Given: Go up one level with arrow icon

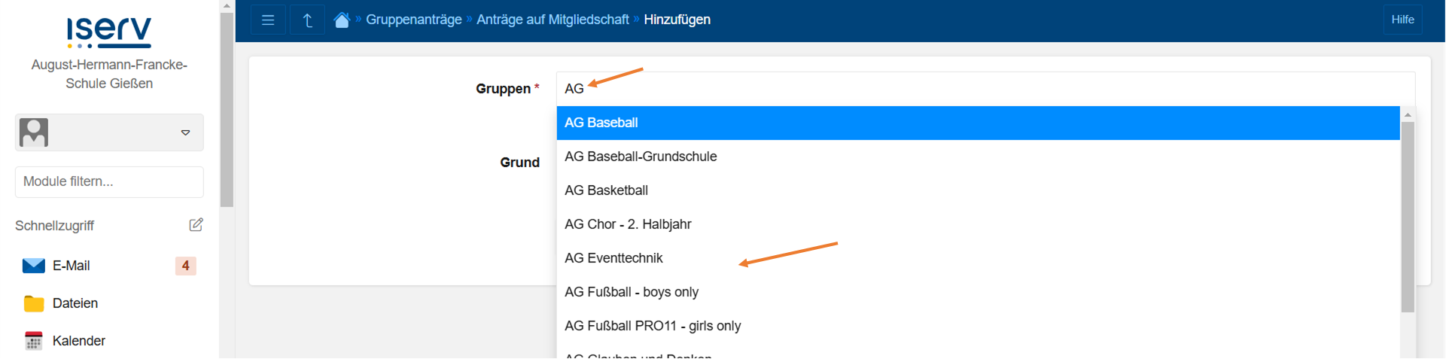Looking at the screenshot, I should (x=307, y=20).
